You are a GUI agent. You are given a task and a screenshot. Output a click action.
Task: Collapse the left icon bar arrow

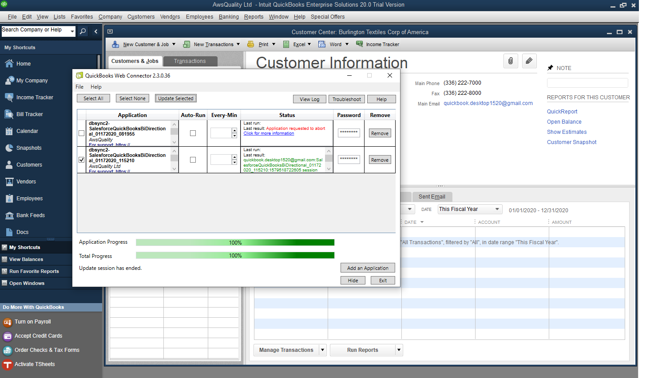(x=95, y=31)
